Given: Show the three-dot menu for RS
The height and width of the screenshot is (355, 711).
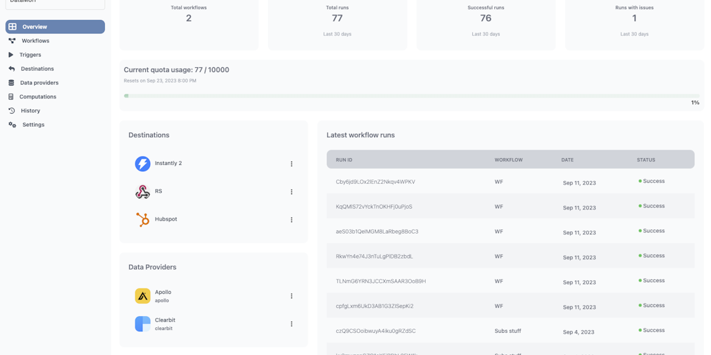Looking at the screenshot, I should (x=292, y=192).
